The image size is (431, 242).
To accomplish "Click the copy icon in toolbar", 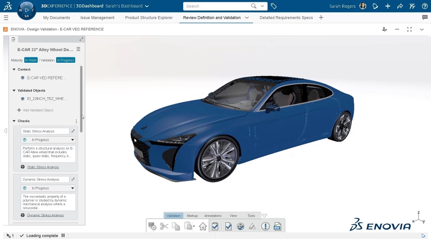I will (176, 226).
